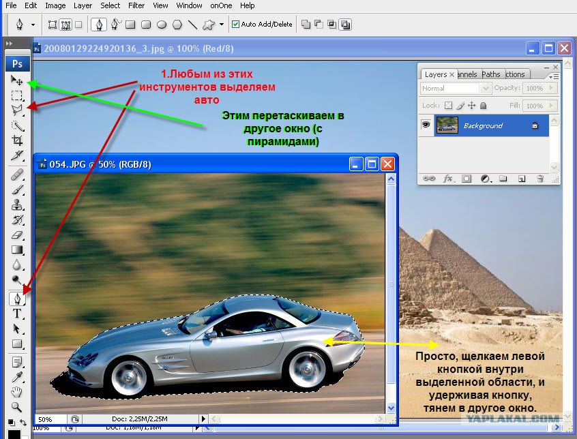Choose the Crop tool
The height and width of the screenshot is (439, 577).
pos(16,140)
